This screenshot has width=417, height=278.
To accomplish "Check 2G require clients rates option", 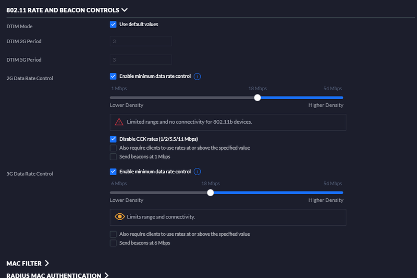I will coord(113,148).
